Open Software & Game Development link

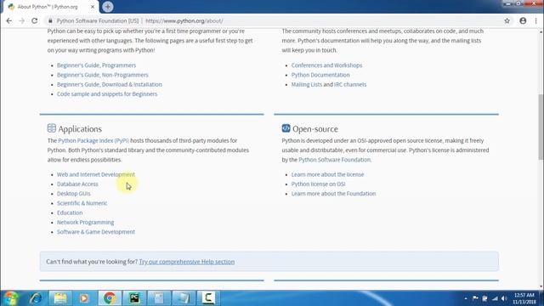(96, 232)
